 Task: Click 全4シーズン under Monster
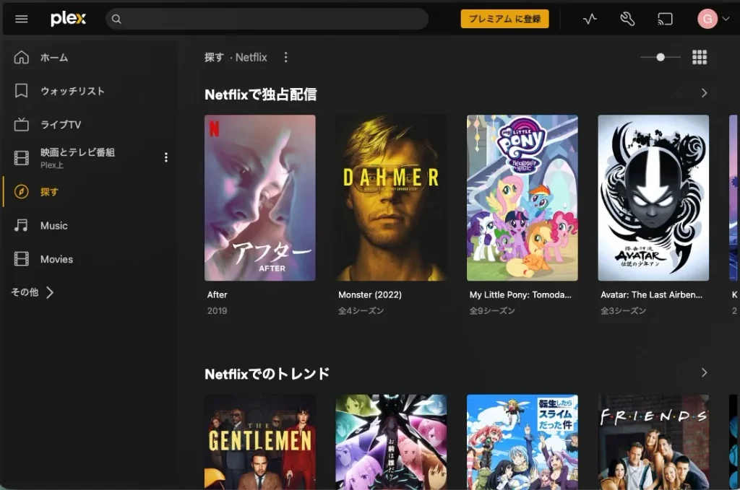click(361, 310)
